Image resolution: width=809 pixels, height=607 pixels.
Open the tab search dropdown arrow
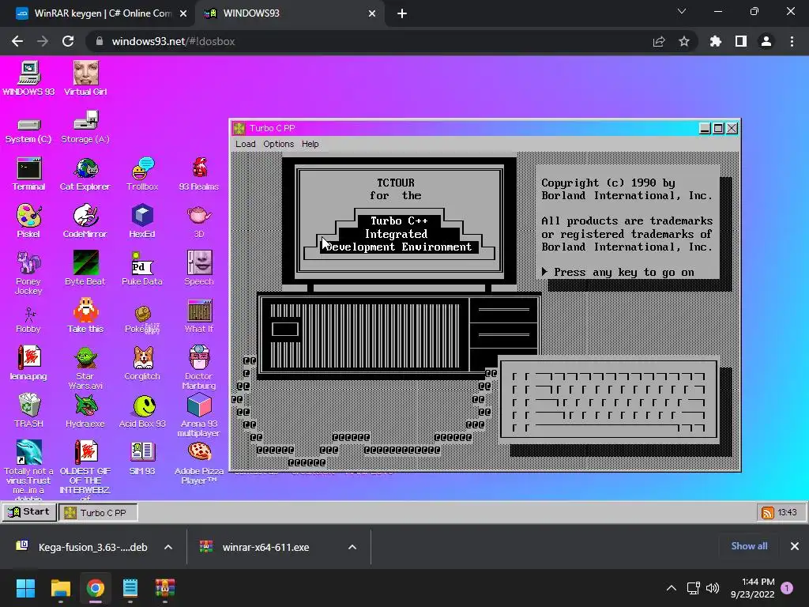tap(682, 11)
